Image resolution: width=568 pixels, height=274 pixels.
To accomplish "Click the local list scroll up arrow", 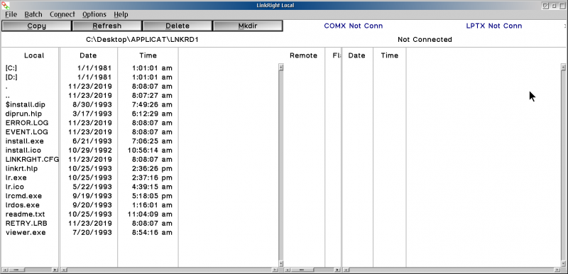I will click(x=280, y=67).
